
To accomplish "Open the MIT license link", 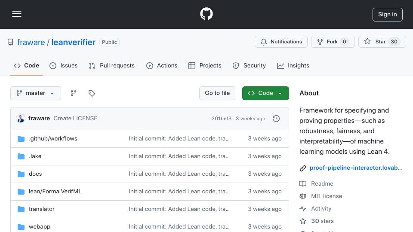I will click(x=327, y=196).
